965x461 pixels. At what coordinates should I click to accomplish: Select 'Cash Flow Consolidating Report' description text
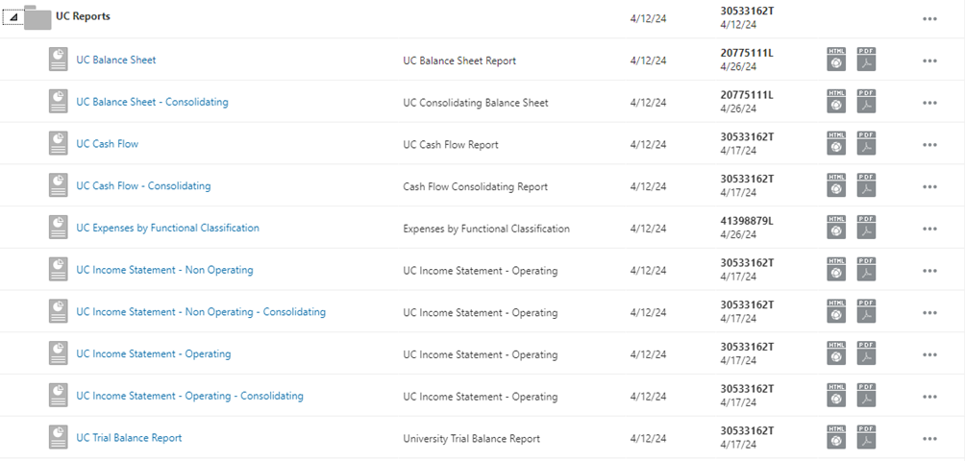[475, 187]
